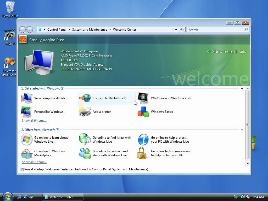The image size is (268, 201).
Task: Click the user account picture tile
Action: 23,40
